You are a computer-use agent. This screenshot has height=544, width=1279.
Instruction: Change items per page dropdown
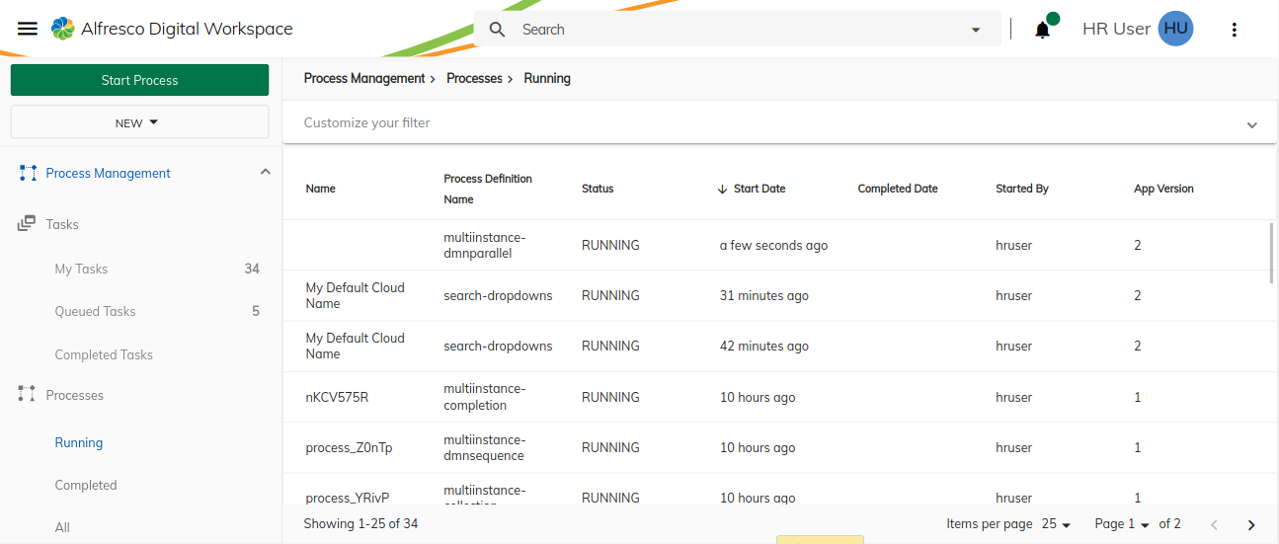(x=1056, y=524)
